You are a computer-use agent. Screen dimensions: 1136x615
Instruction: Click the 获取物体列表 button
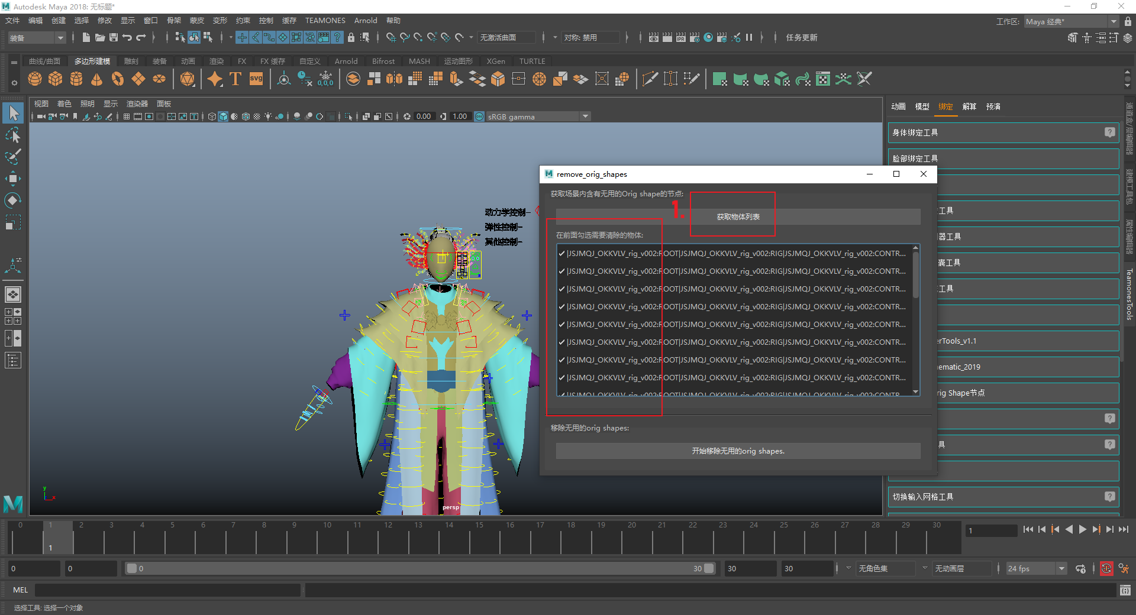(738, 217)
